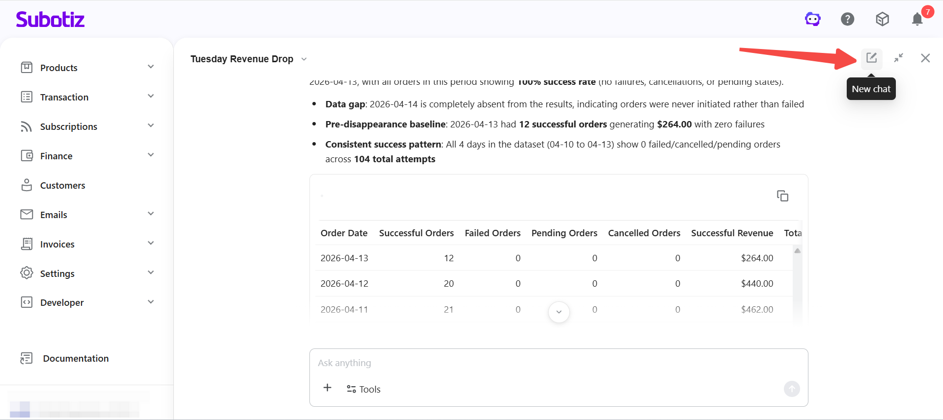Click the table scrollbar up arrow
Viewport: 943px width, 420px height.
[798, 251]
